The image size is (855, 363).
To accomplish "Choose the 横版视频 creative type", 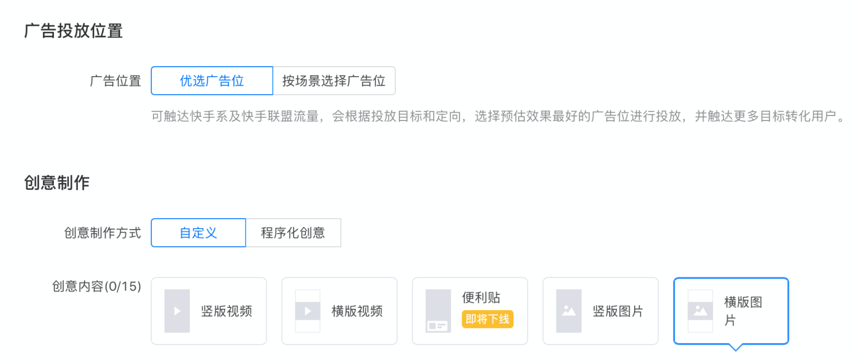I will [x=339, y=311].
